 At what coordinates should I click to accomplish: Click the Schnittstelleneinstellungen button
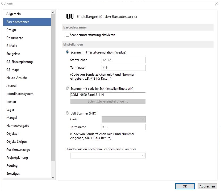pos(108,101)
